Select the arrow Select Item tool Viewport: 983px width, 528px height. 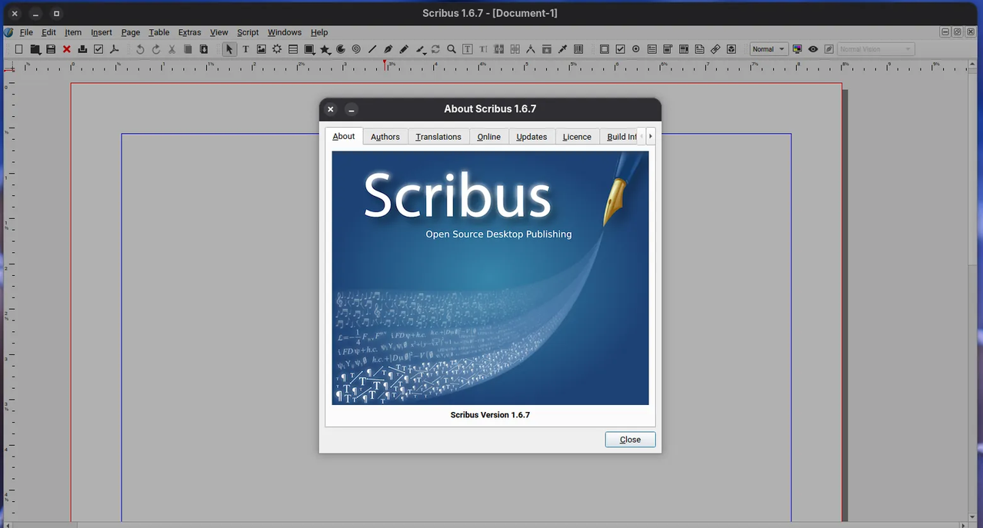pos(229,49)
